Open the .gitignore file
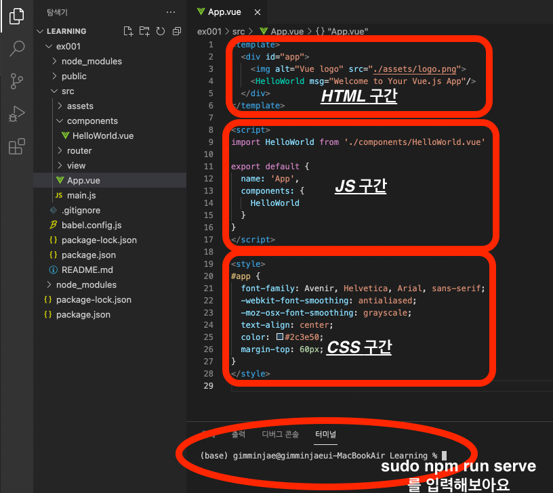This screenshot has width=553, height=493. (81, 211)
